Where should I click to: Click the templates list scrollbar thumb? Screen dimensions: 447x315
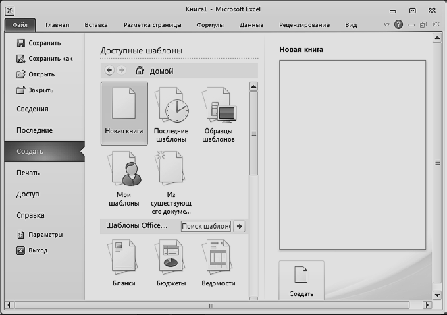[x=253, y=134]
